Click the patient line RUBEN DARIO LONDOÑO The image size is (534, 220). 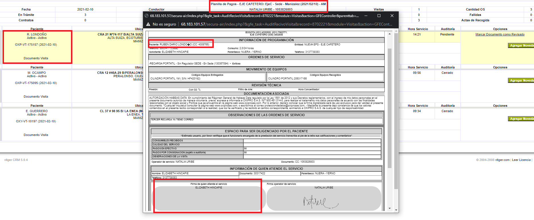click(x=179, y=45)
